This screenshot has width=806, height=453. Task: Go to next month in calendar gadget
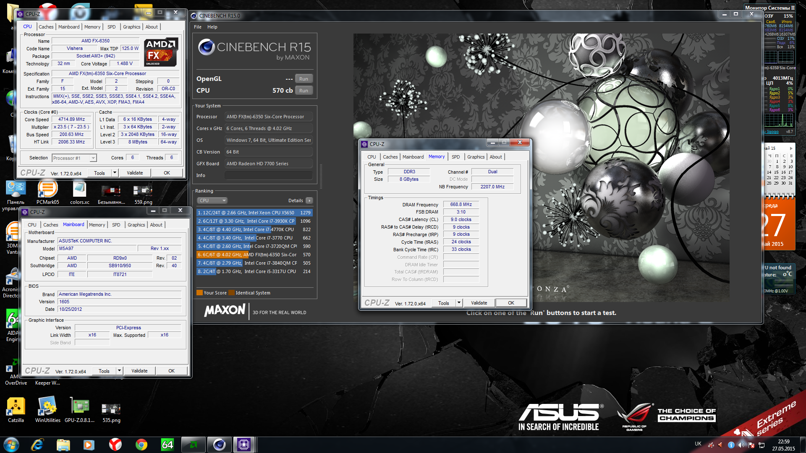pyautogui.click(x=791, y=148)
